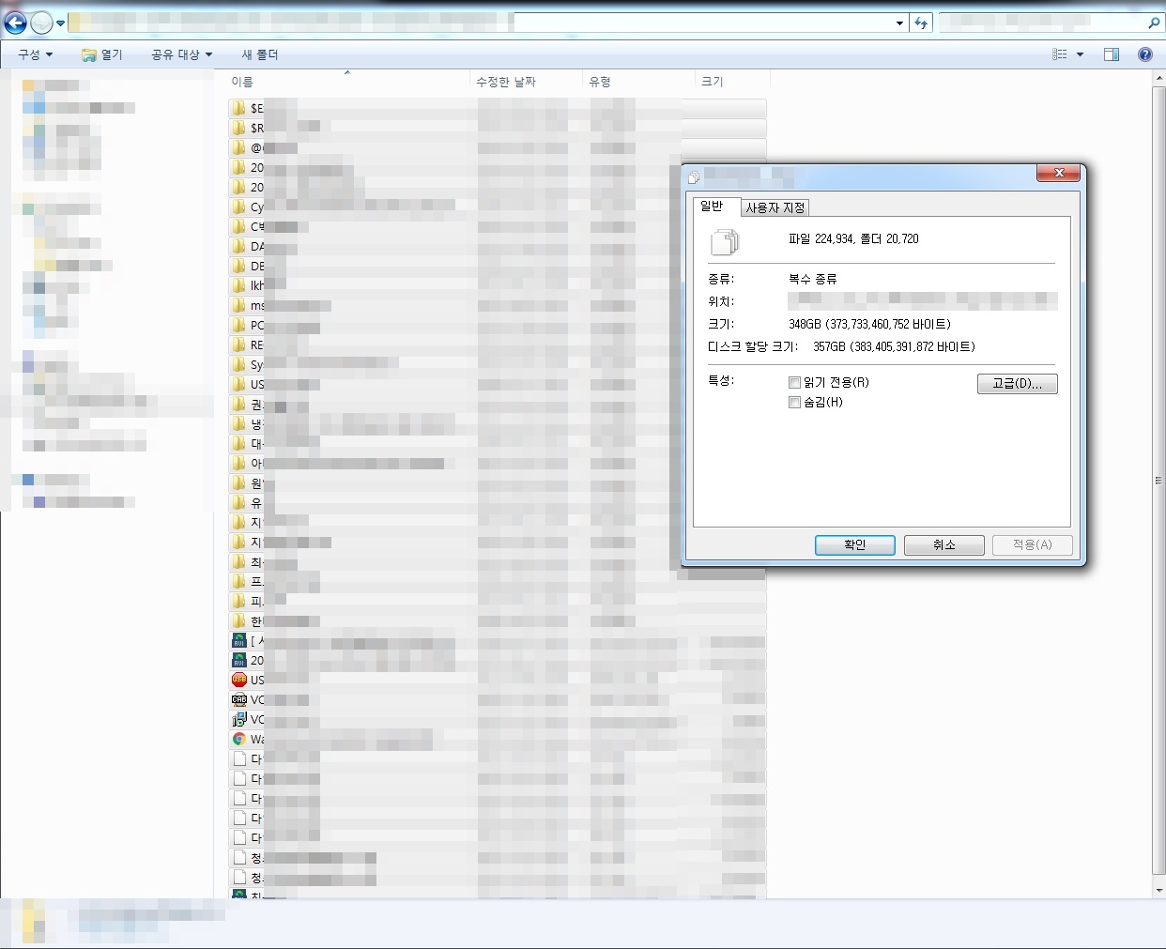
Task: Sort by the 크기 column header
Action: click(x=732, y=82)
